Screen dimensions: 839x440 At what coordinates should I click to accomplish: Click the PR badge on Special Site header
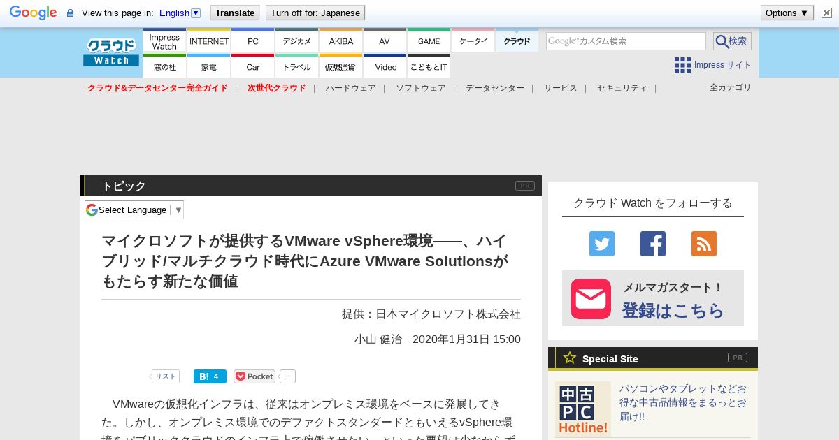[x=738, y=358]
